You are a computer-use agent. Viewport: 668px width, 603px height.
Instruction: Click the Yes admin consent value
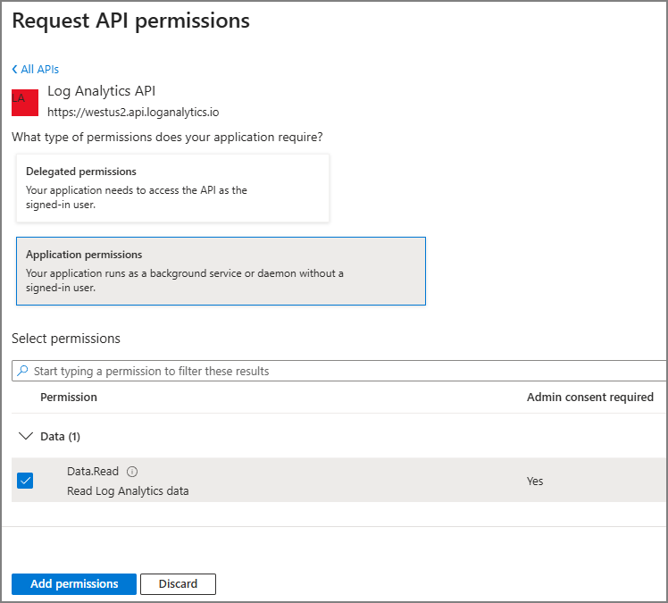pos(535,482)
